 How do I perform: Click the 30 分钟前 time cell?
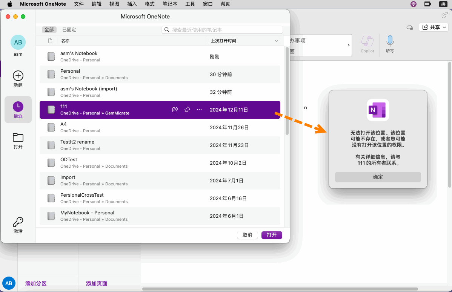click(221, 74)
